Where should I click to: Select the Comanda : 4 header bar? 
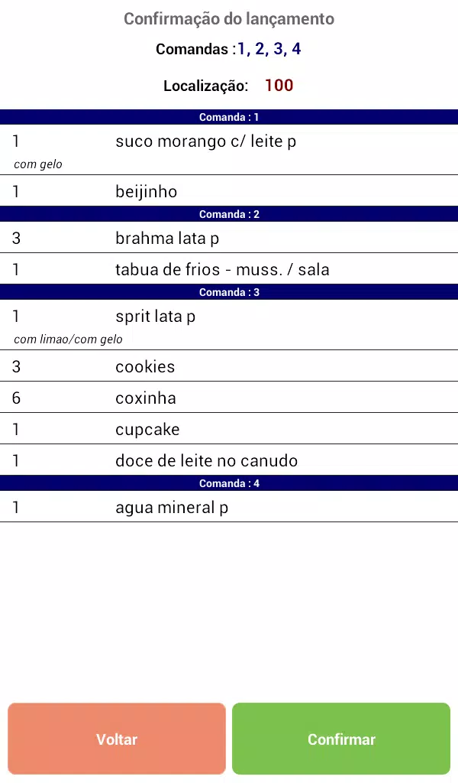tap(229, 483)
